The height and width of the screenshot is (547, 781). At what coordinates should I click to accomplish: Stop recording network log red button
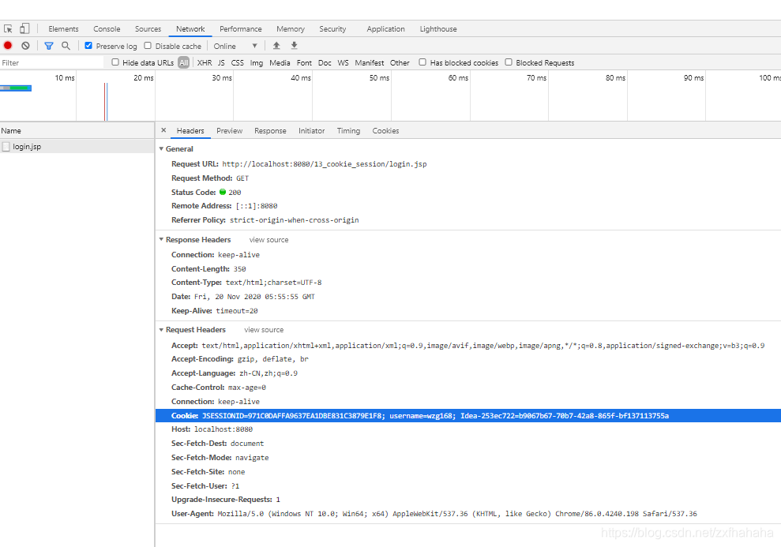(x=8, y=46)
